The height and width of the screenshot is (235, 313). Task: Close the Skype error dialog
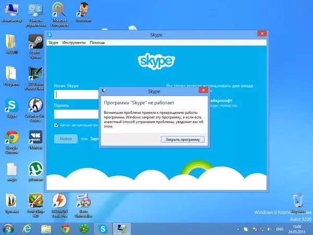tap(203, 90)
